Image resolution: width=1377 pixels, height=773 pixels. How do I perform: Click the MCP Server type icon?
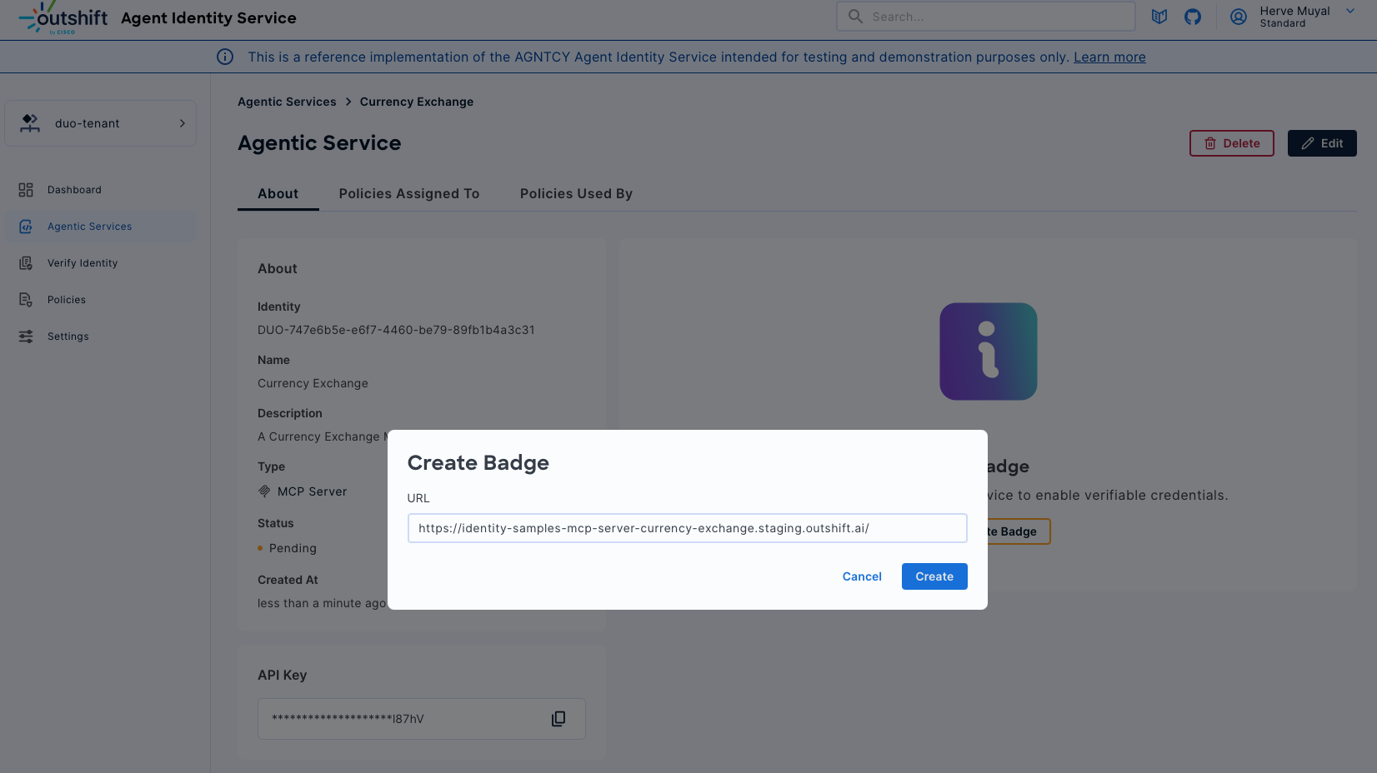pyautogui.click(x=264, y=491)
